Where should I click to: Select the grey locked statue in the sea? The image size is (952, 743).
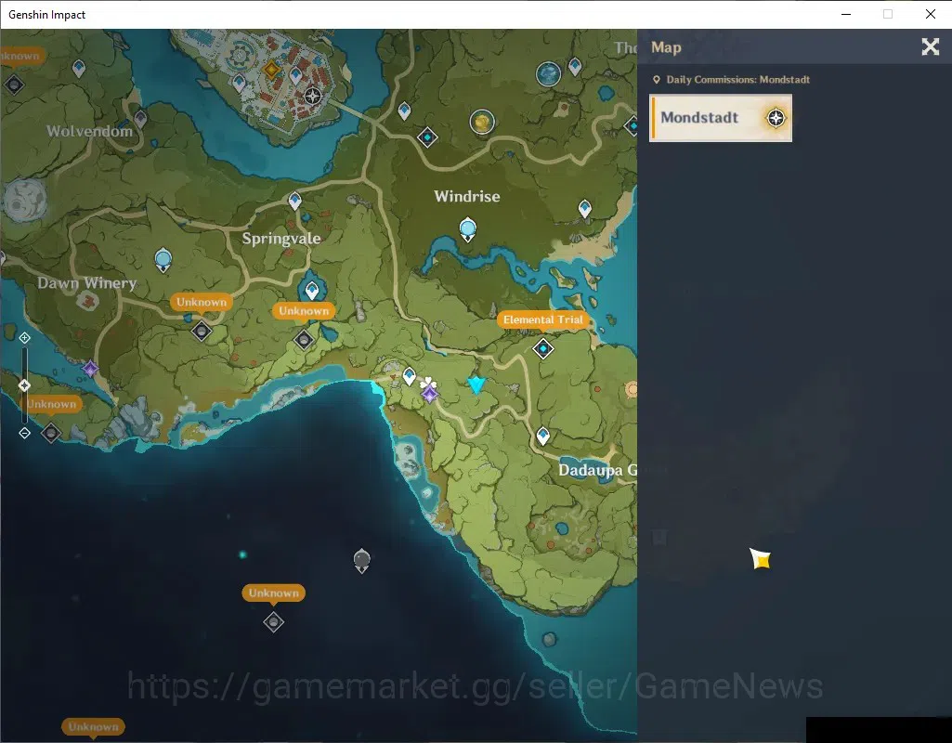362,560
